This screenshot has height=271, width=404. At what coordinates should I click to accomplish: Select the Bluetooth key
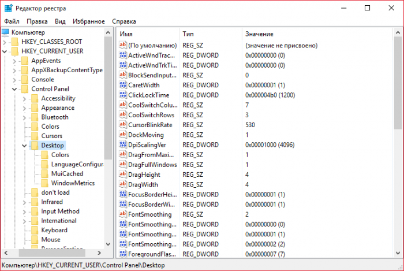(55, 117)
